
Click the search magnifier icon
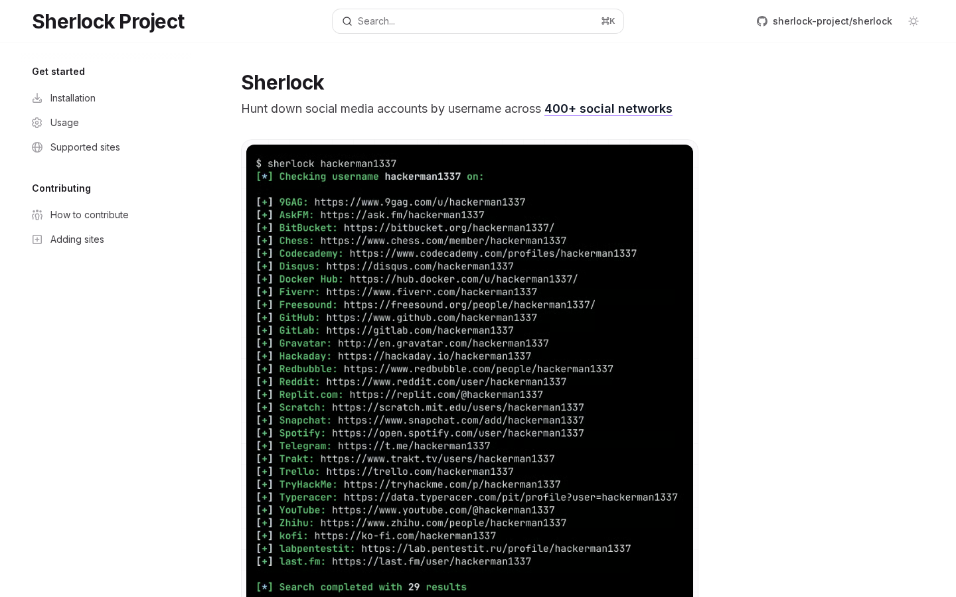pyautogui.click(x=347, y=21)
